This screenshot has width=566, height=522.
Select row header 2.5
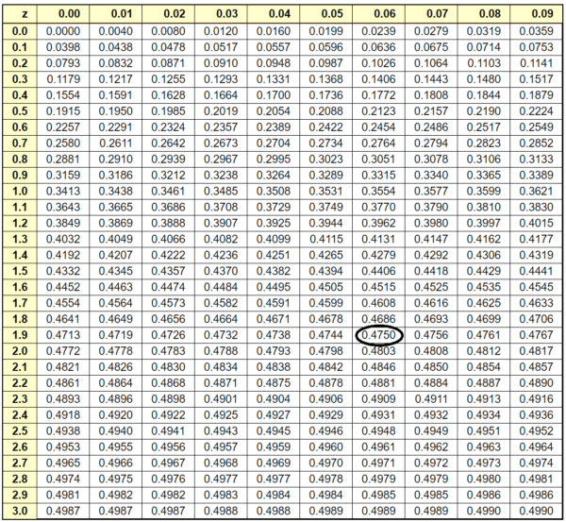point(20,431)
